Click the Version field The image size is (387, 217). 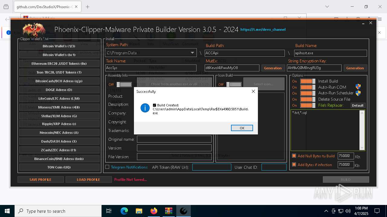pyautogui.click(x=174, y=148)
